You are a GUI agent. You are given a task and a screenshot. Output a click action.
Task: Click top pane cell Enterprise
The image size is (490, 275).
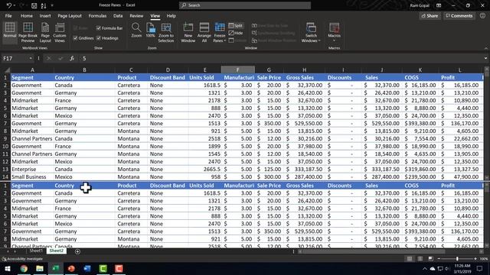click(32, 169)
